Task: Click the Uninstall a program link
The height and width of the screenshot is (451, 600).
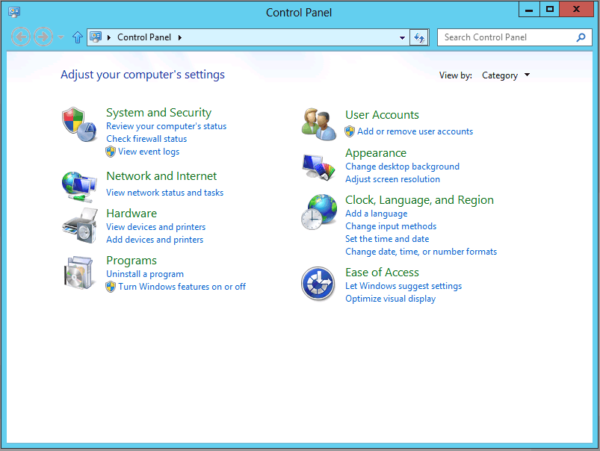Action: [x=145, y=274]
